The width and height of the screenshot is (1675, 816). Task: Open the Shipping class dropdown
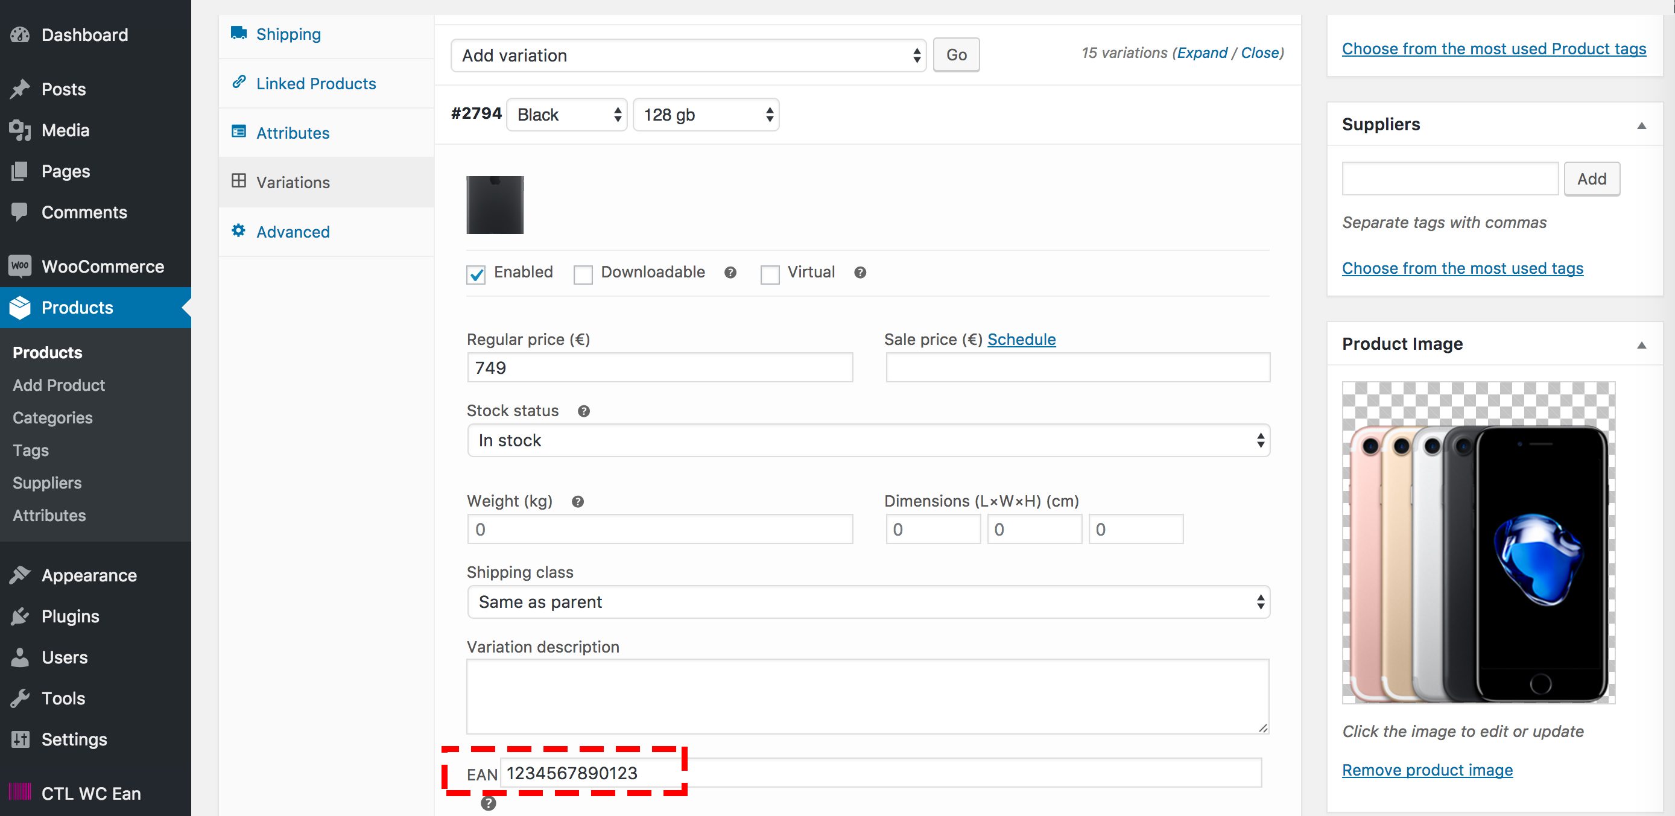[x=869, y=601]
